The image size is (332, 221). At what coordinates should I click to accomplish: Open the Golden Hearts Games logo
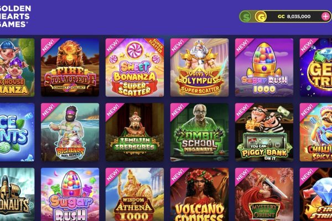click(x=15, y=16)
